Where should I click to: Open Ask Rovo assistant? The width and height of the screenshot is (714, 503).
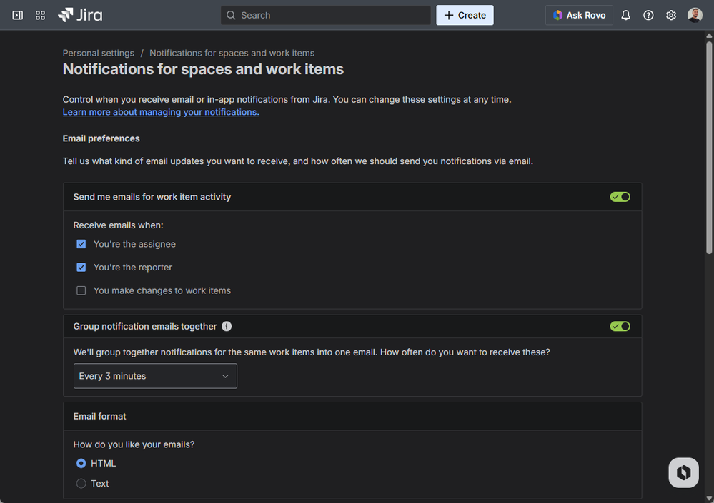point(579,15)
